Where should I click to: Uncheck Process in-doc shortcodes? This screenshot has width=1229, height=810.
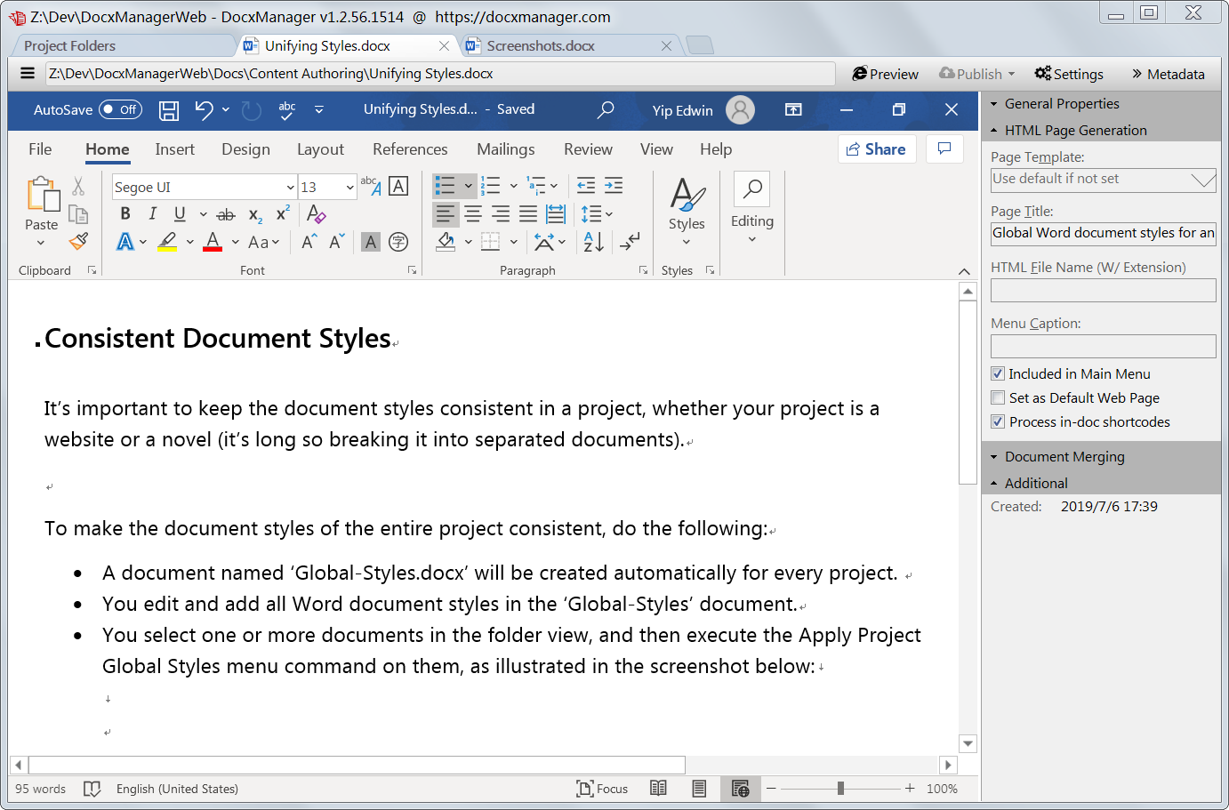point(997,421)
